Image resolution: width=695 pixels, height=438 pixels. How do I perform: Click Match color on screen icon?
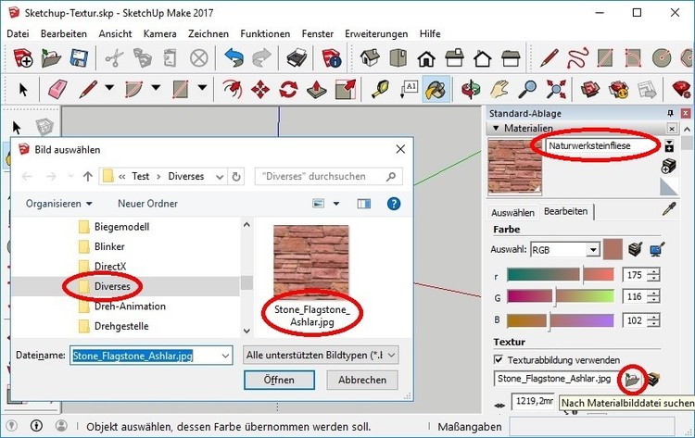[657, 249]
